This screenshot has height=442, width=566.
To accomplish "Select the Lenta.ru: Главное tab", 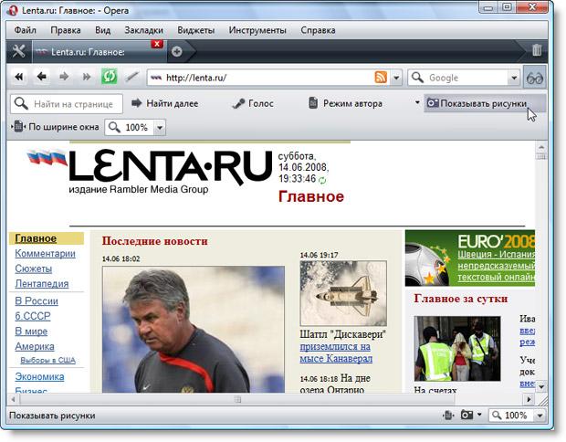I will click(100, 52).
